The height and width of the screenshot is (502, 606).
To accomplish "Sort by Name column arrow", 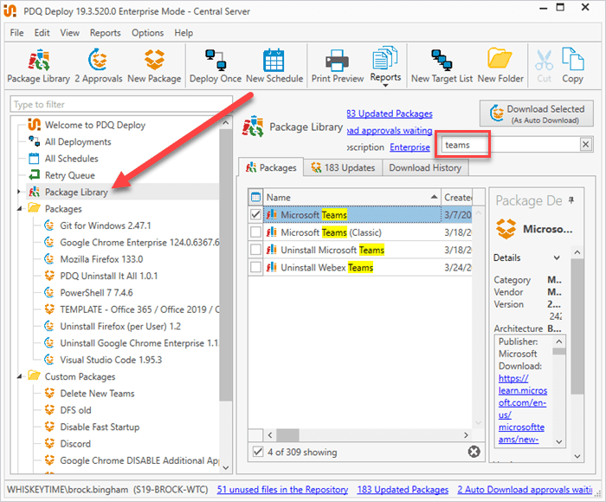I will [434, 197].
